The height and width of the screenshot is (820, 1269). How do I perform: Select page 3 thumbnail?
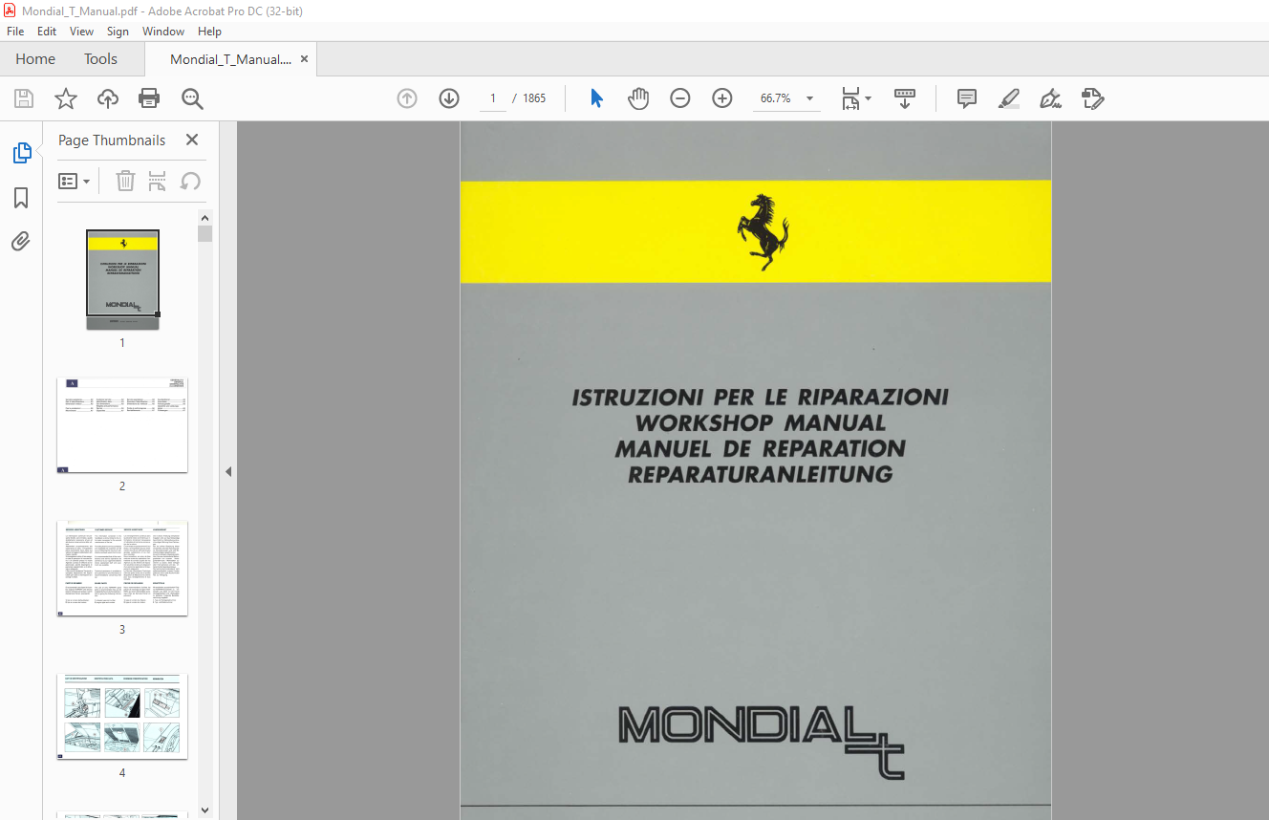122,569
